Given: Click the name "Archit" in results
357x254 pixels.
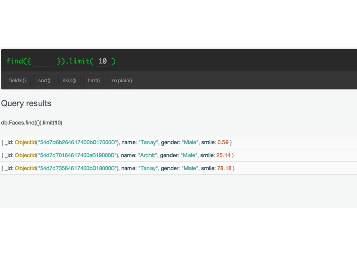Looking at the screenshot, I should point(147,155).
